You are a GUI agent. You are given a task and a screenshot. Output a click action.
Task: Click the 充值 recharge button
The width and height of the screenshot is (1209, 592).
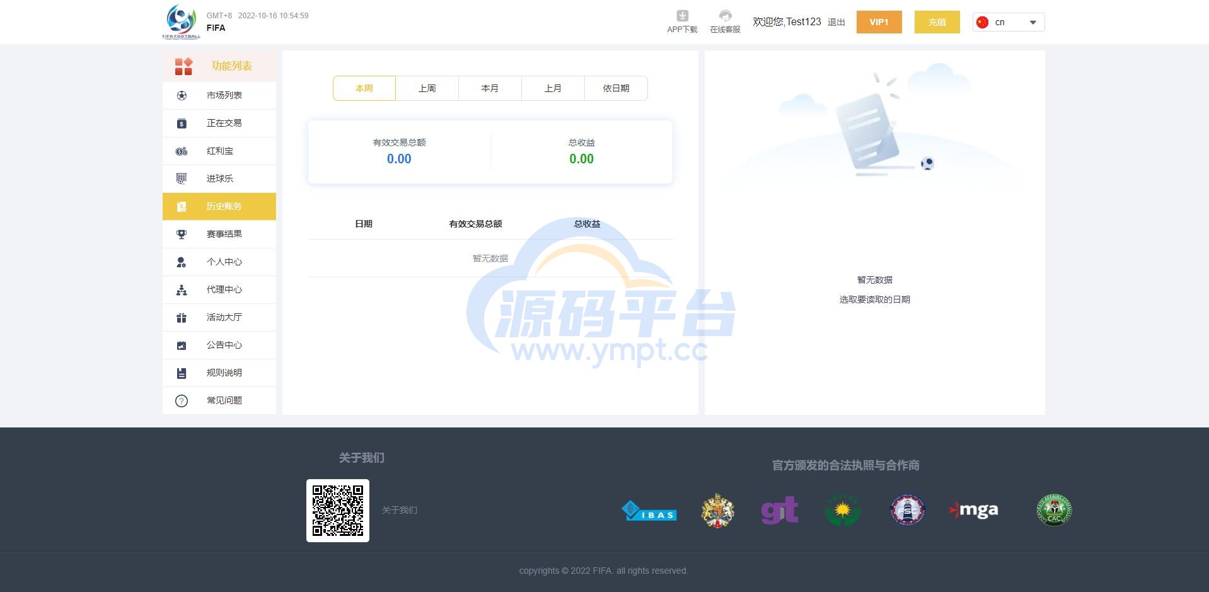[x=937, y=22]
